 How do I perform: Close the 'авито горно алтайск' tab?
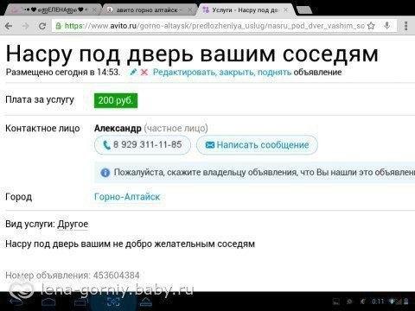coord(190,10)
